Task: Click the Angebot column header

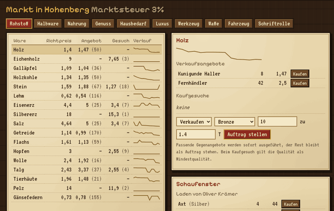Action: (x=91, y=41)
